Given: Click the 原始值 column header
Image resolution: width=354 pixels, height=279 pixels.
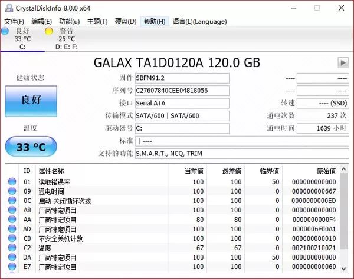Looking at the screenshot, I should pos(310,171).
